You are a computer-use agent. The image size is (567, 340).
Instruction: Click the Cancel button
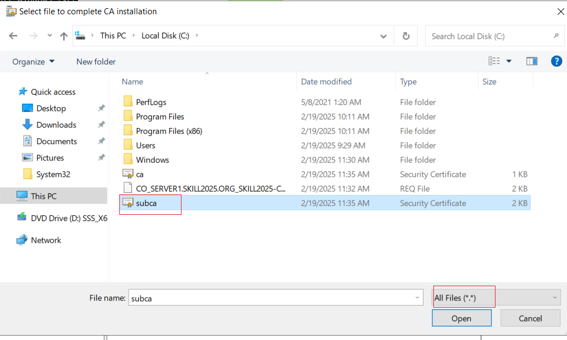coord(530,319)
